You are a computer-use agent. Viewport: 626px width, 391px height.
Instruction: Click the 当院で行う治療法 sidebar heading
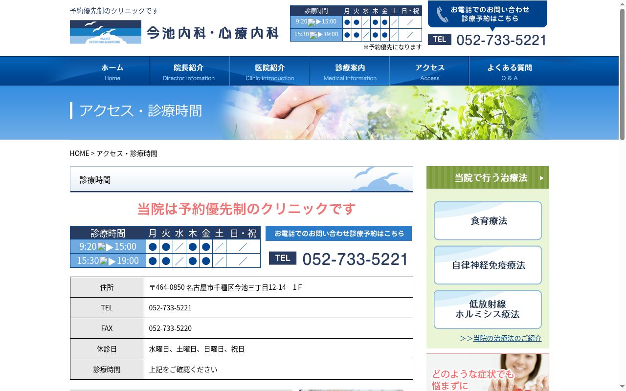(488, 177)
